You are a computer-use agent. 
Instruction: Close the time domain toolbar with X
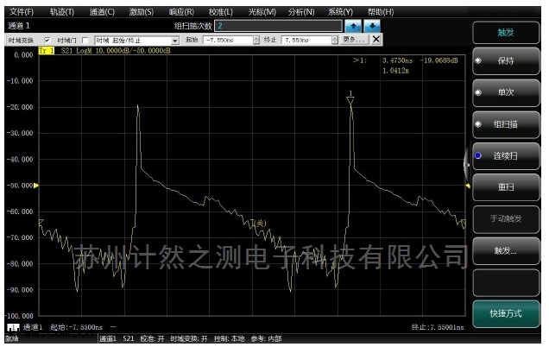pos(376,40)
